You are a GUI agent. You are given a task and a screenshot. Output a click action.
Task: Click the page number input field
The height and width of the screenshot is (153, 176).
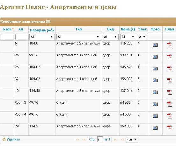pyautogui.click(x=100, y=140)
